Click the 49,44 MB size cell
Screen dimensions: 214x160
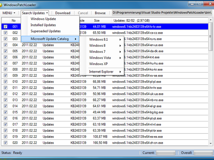[99, 112]
